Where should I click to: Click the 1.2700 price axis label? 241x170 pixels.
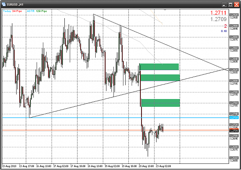click(234, 136)
